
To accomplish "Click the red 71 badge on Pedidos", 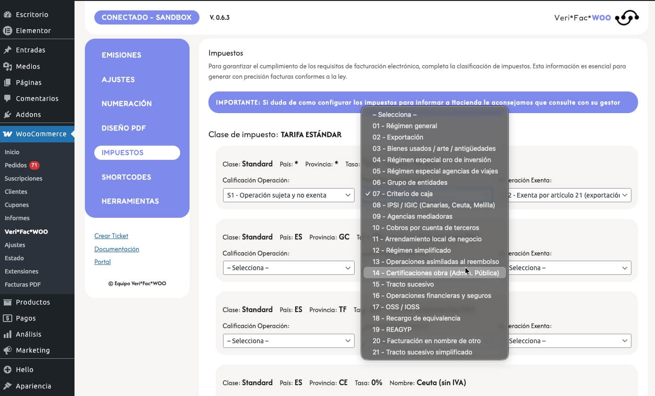I will click(x=34, y=165).
